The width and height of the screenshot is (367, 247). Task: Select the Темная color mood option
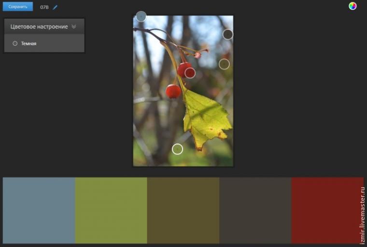point(25,43)
